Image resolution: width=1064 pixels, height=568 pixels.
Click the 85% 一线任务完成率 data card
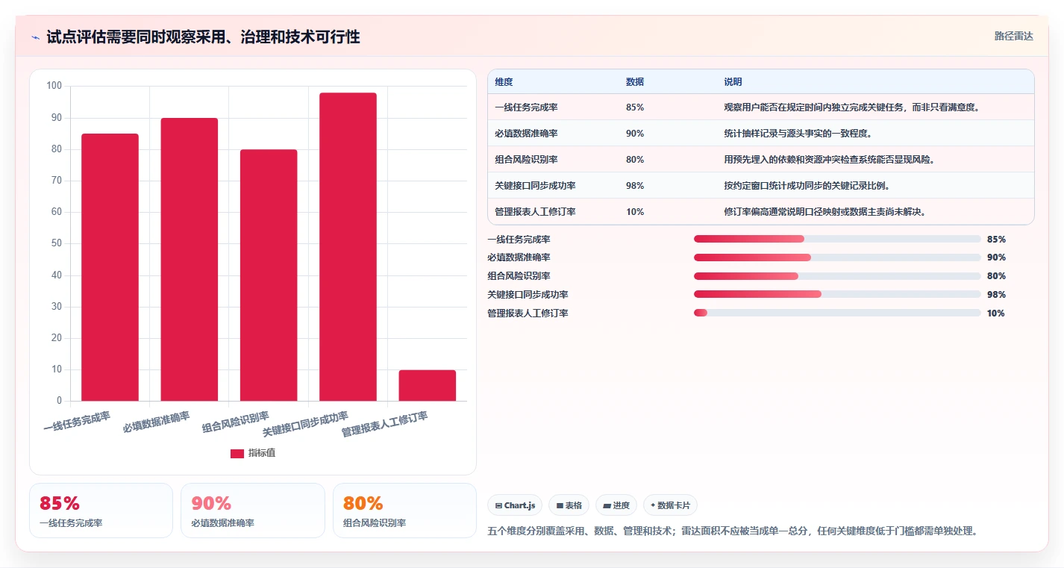(x=101, y=511)
